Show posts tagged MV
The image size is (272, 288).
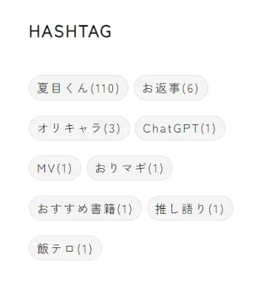click(55, 168)
